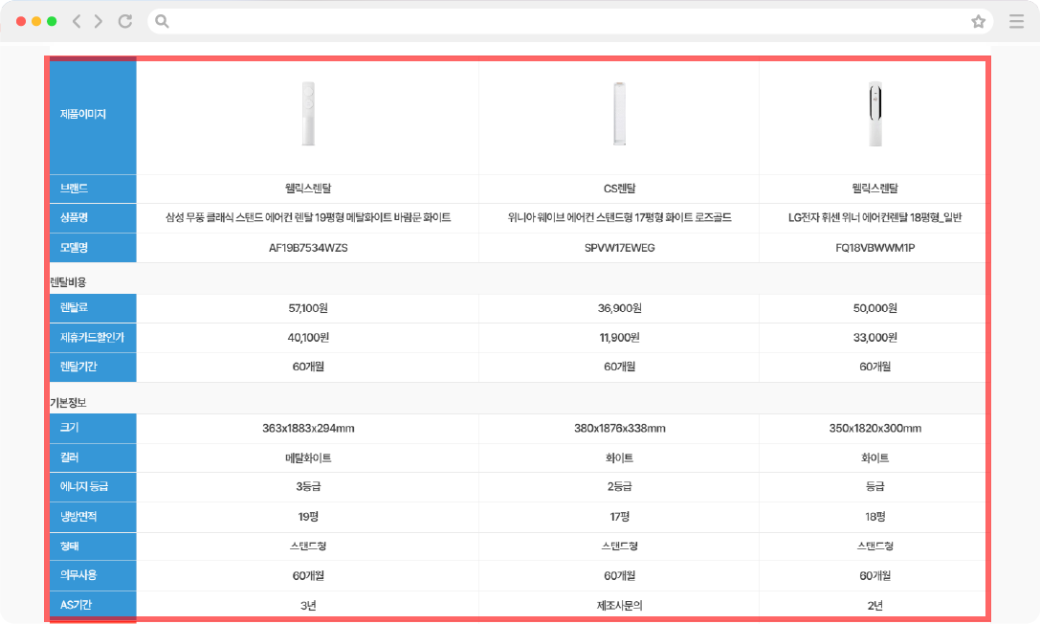Reload the page with refresh icon
Image resolution: width=1040 pixels, height=624 pixels.
click(x=124, y=21)
